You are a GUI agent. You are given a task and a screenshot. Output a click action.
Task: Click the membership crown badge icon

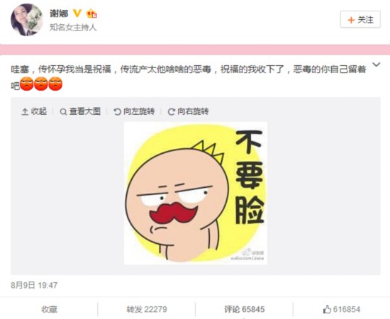(91, 13)
